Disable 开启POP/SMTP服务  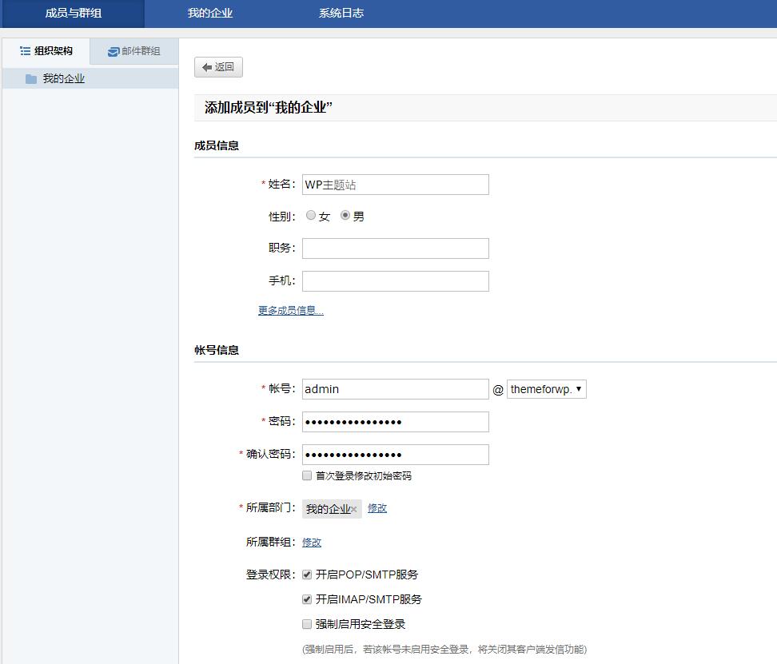point(306,573)
